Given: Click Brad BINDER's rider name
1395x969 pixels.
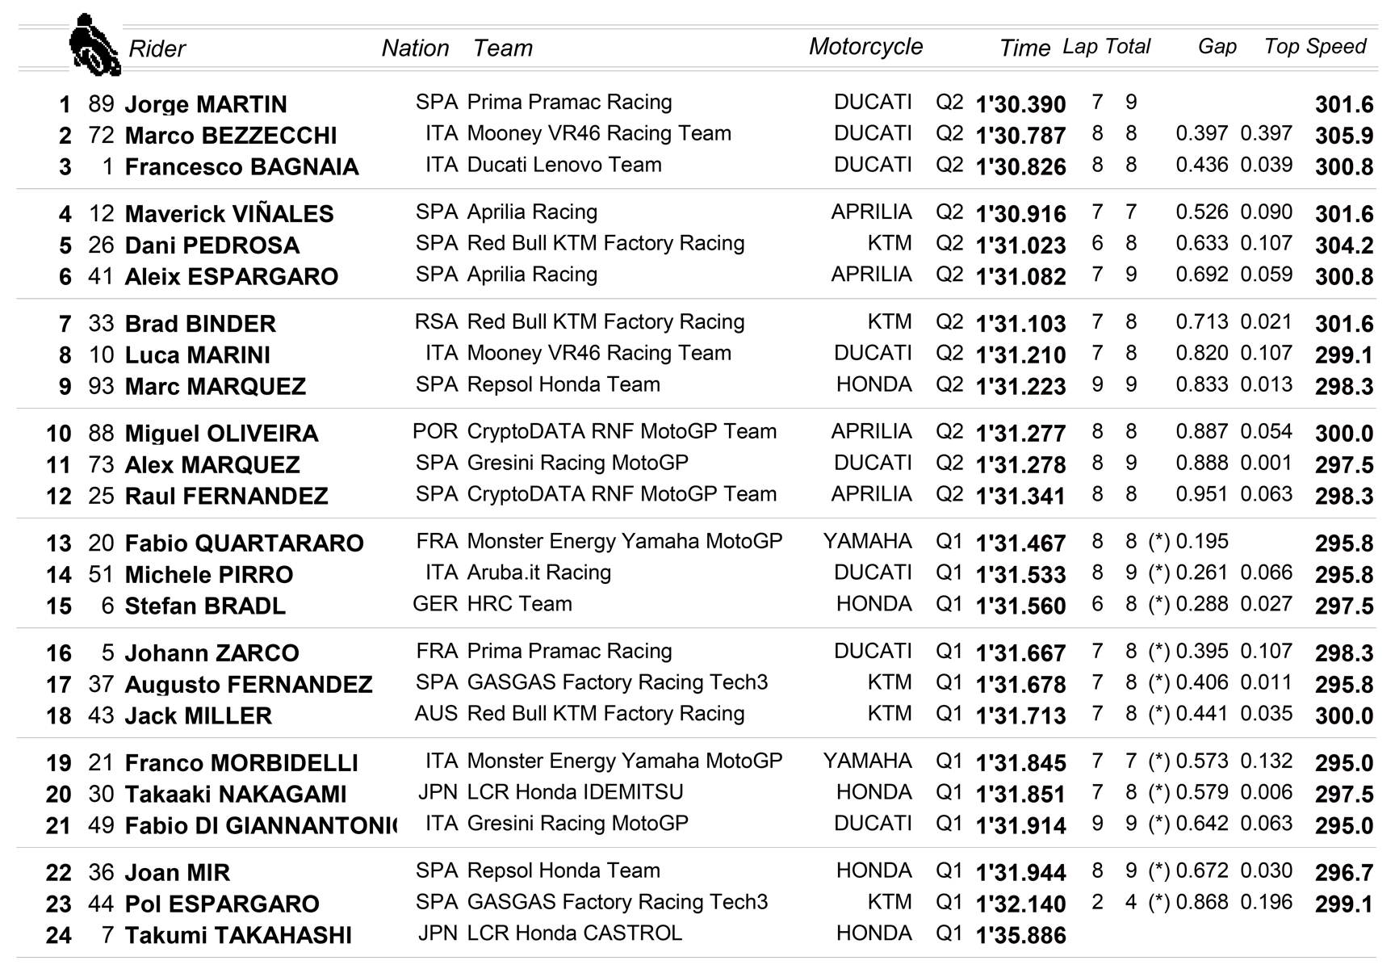Looking at the screenshot, I should tap(200, 325).
